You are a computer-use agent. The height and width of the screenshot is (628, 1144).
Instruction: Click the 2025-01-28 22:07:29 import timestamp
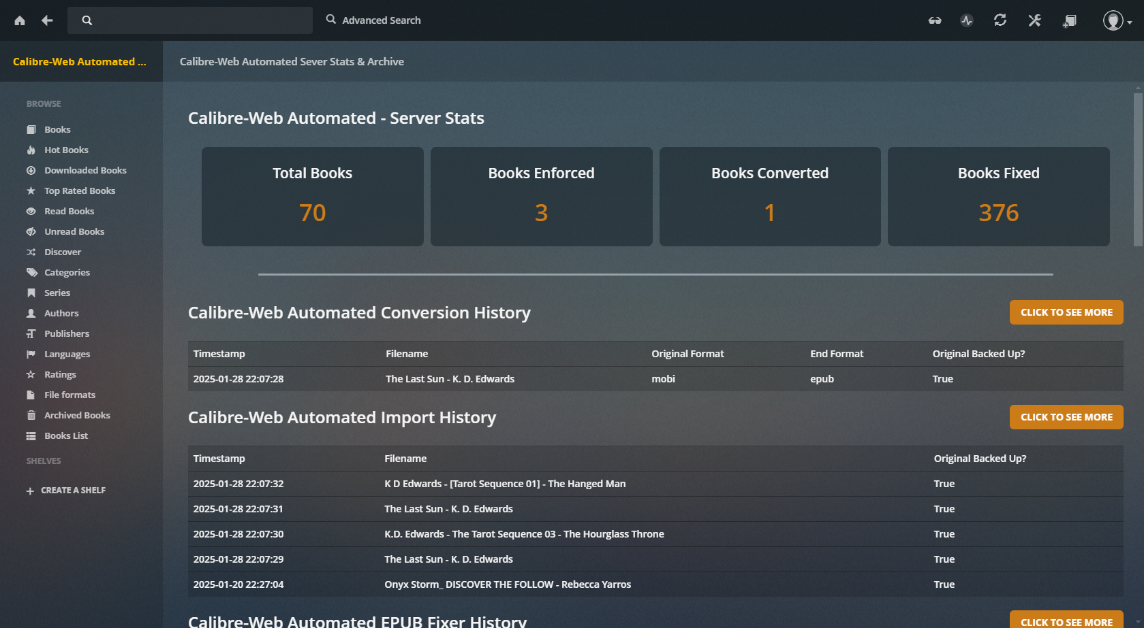click(x=238, y=559)
